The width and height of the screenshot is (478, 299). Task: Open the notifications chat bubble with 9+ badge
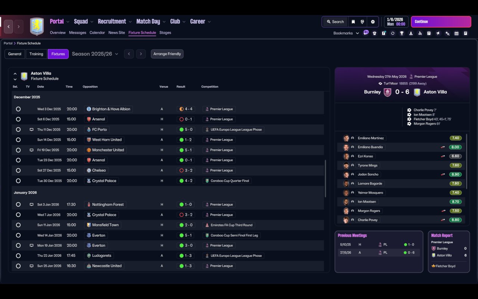366,33
